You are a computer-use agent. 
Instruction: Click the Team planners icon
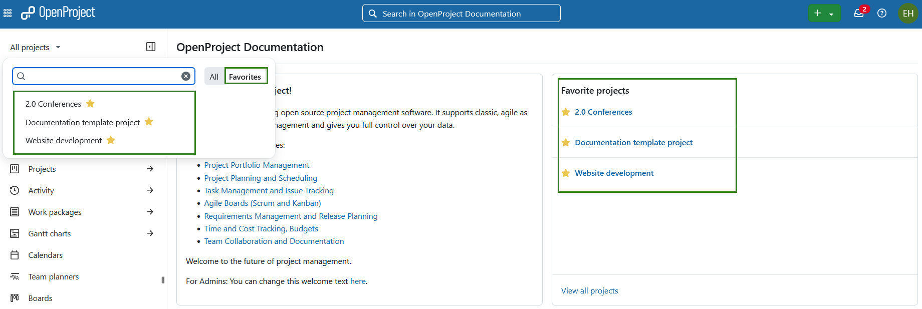(x=15, y=276)
